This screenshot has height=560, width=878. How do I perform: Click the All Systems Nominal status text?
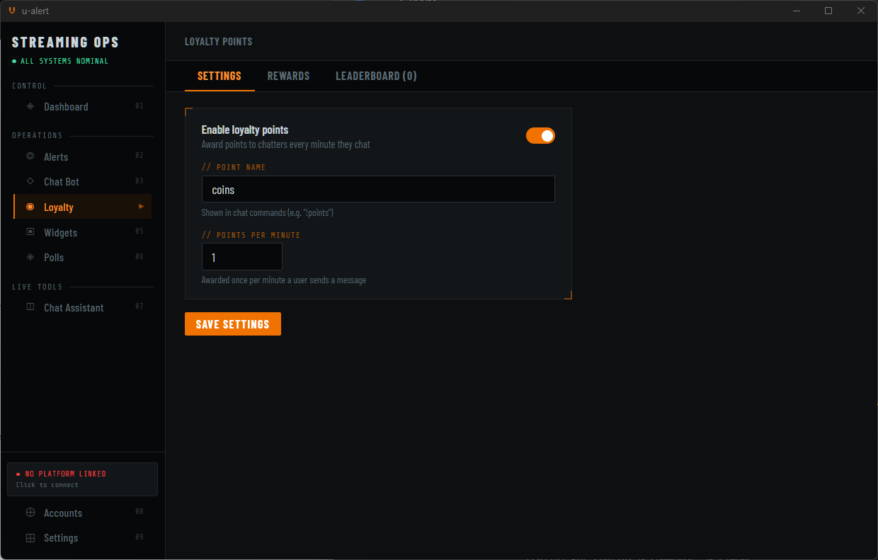[x=64, y=61]
